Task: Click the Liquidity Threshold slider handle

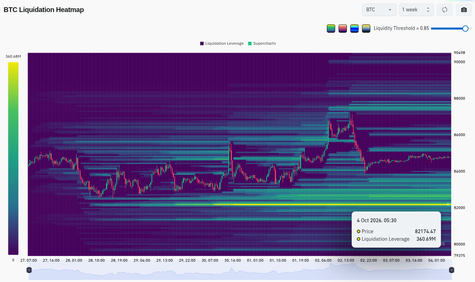Action: (x=465, y=29)
